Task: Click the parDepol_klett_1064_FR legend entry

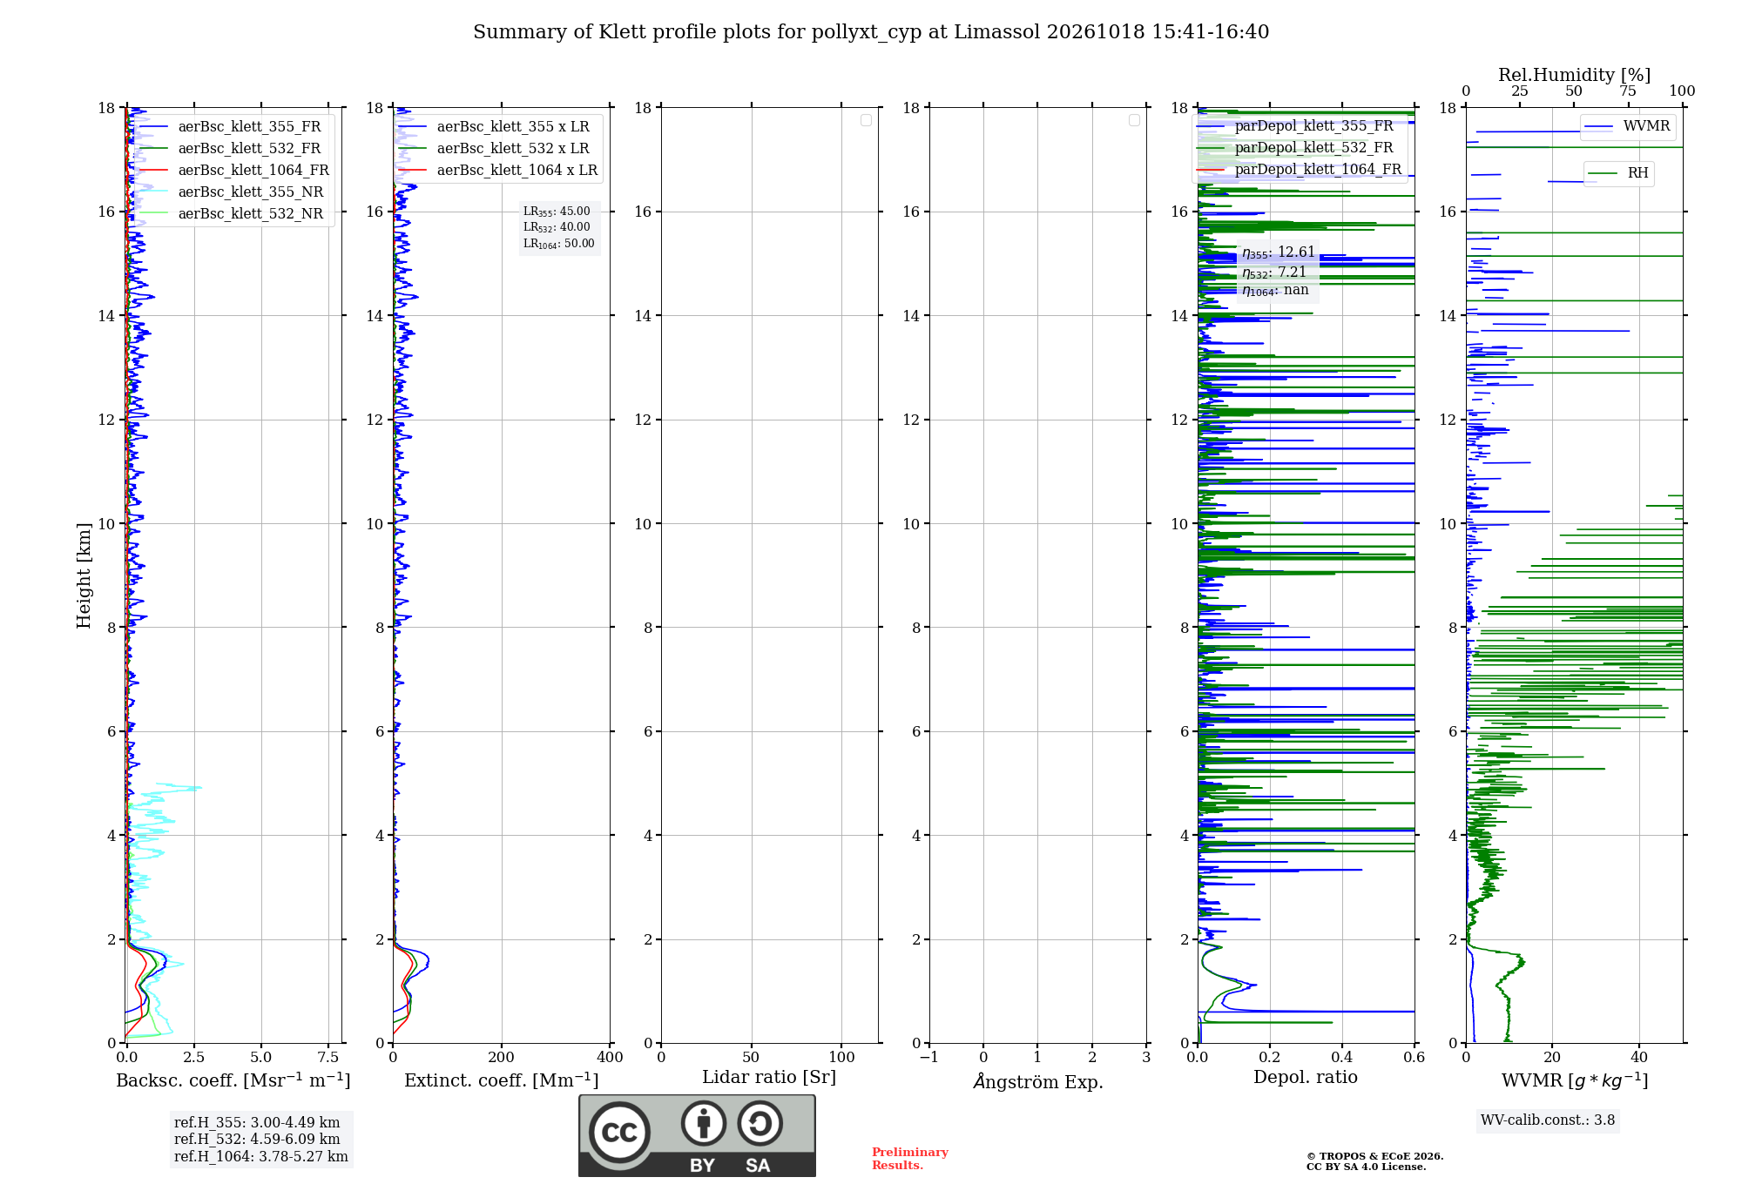Action: [1301, 170]
